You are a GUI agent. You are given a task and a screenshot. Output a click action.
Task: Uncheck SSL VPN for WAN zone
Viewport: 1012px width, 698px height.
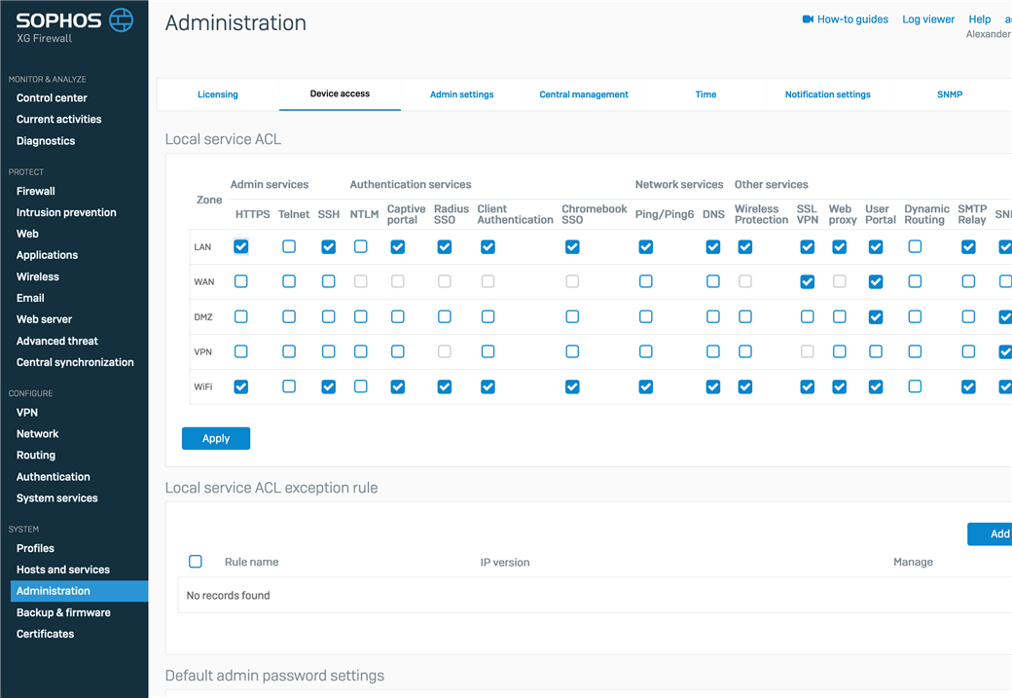tap(807, 281)
